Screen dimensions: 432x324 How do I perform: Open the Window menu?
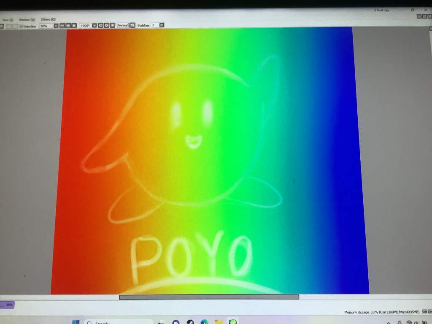click(27, 20)
